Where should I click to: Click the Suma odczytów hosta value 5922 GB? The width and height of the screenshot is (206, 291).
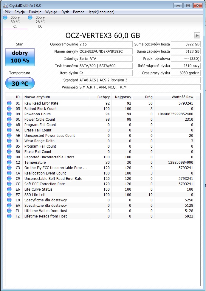tap(186, 44)
